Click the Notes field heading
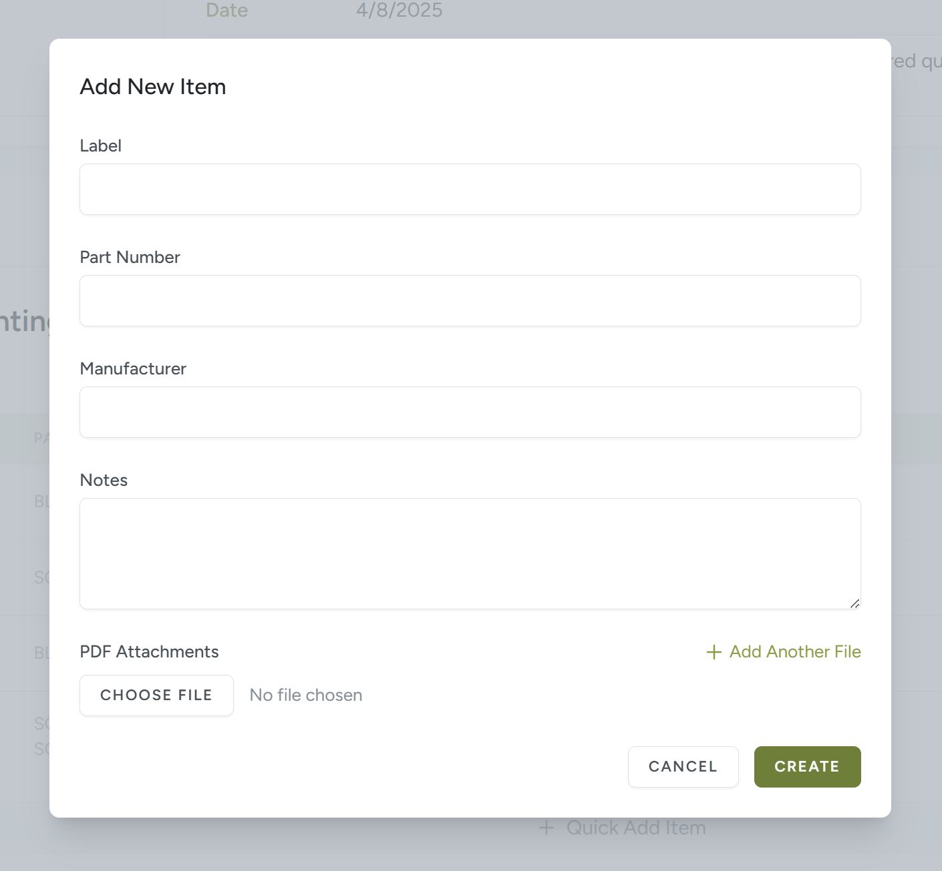 click(x=104, y=480)
